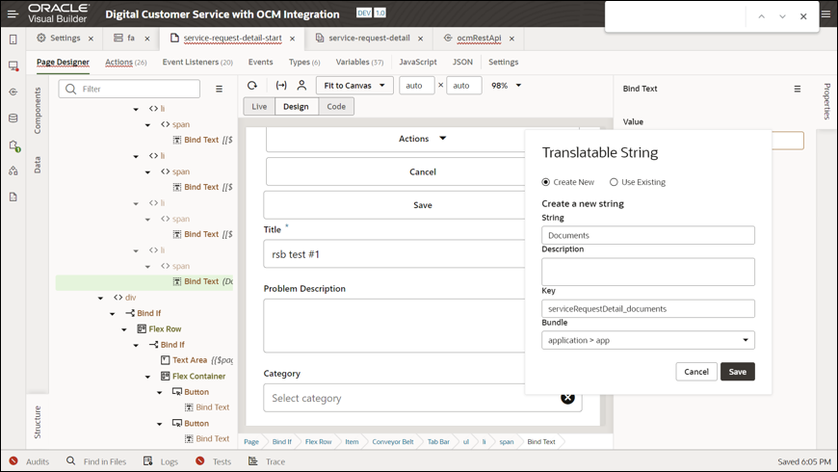This screenshot has height=472, width=838.
Task: Click the empty Description field
Action: 647,272
